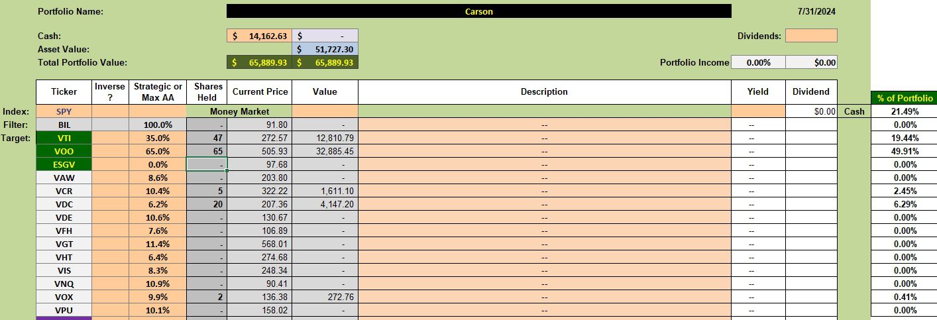Select the VDE ticker cell
937x320 pixels.
point(64,217)
